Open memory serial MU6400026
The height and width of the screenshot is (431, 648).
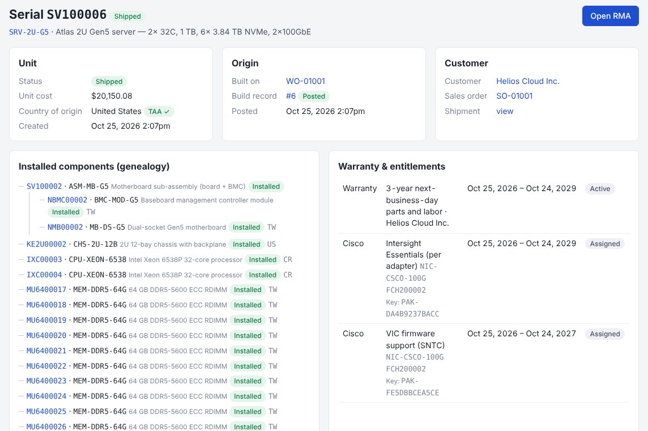[46, 426]
